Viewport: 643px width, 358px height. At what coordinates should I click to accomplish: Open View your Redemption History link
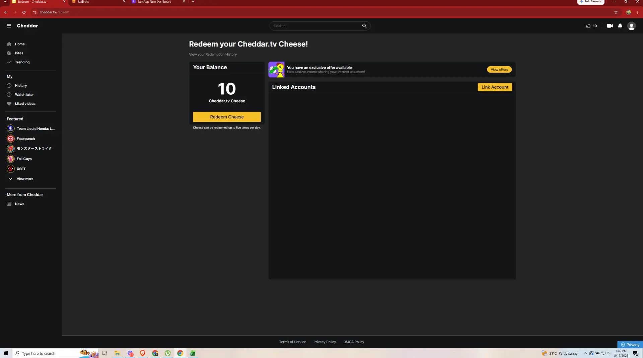click(213, 55)
